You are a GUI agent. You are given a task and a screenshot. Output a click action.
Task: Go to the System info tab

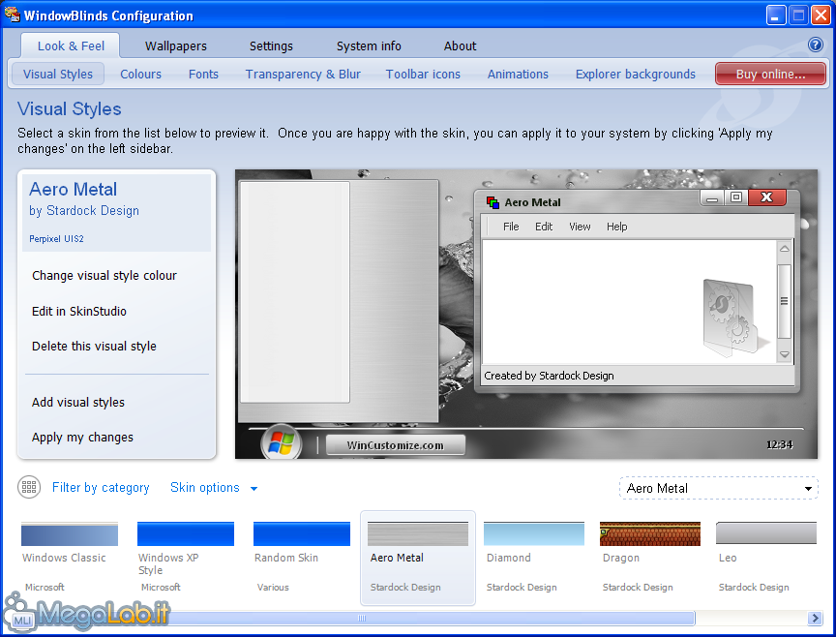pos(369,45)
